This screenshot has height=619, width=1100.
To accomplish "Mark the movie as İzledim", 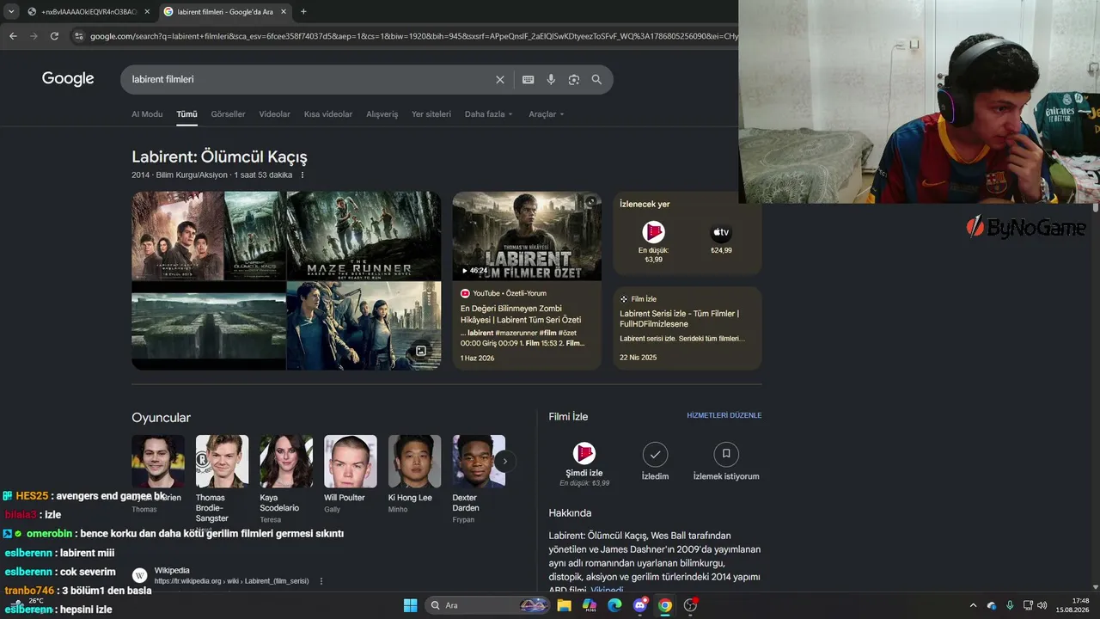I will click(655, 462).
